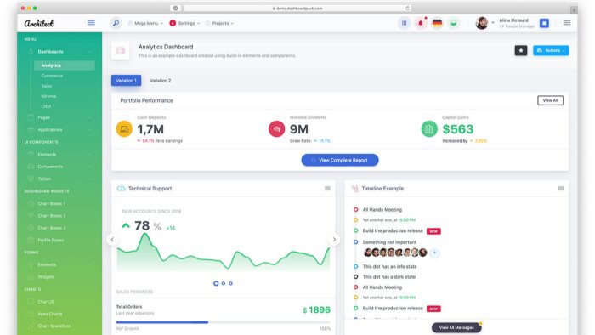Click the View Complete Report button
595x335 pixels.
tap(340, 160)
